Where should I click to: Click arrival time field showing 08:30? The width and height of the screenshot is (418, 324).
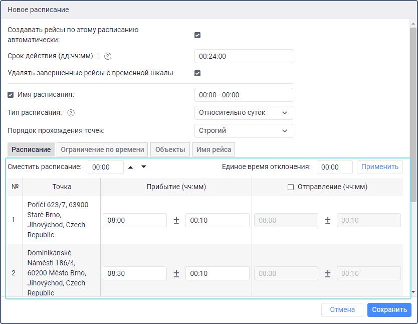coord(135,273)
